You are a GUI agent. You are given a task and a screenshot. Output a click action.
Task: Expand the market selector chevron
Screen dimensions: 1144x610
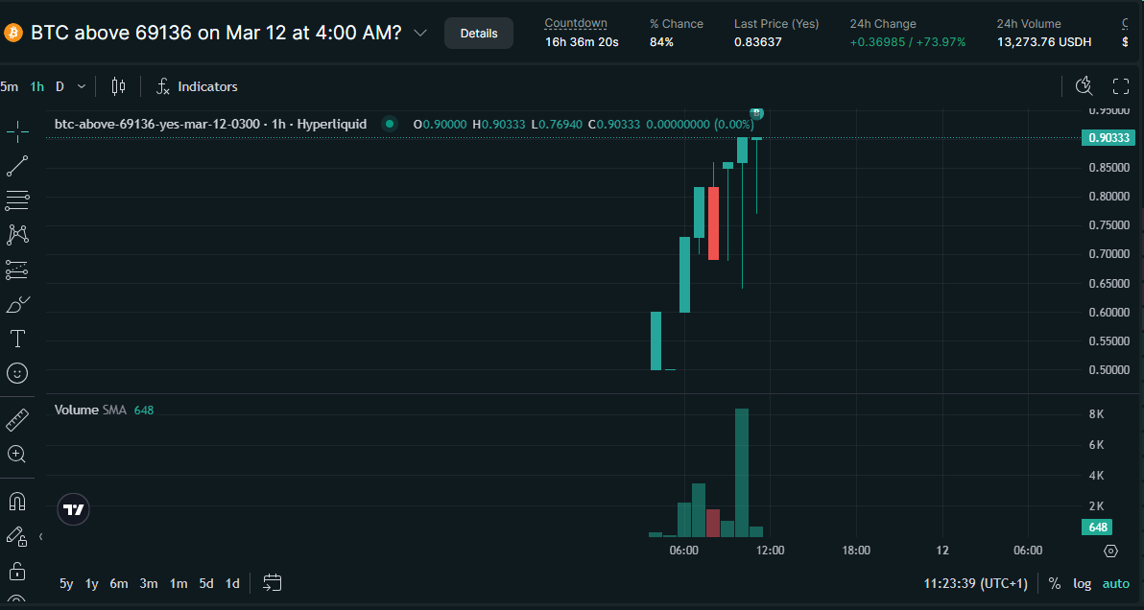tap(420, 33)
